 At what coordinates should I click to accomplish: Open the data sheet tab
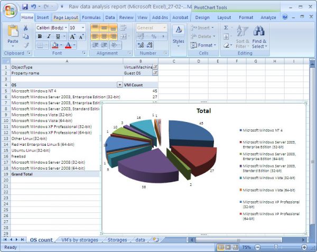click(140, 240)
